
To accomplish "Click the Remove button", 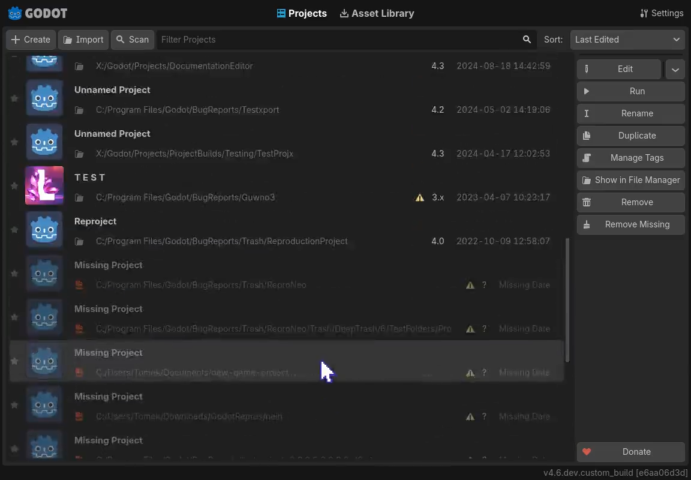I will click(630, 202).
